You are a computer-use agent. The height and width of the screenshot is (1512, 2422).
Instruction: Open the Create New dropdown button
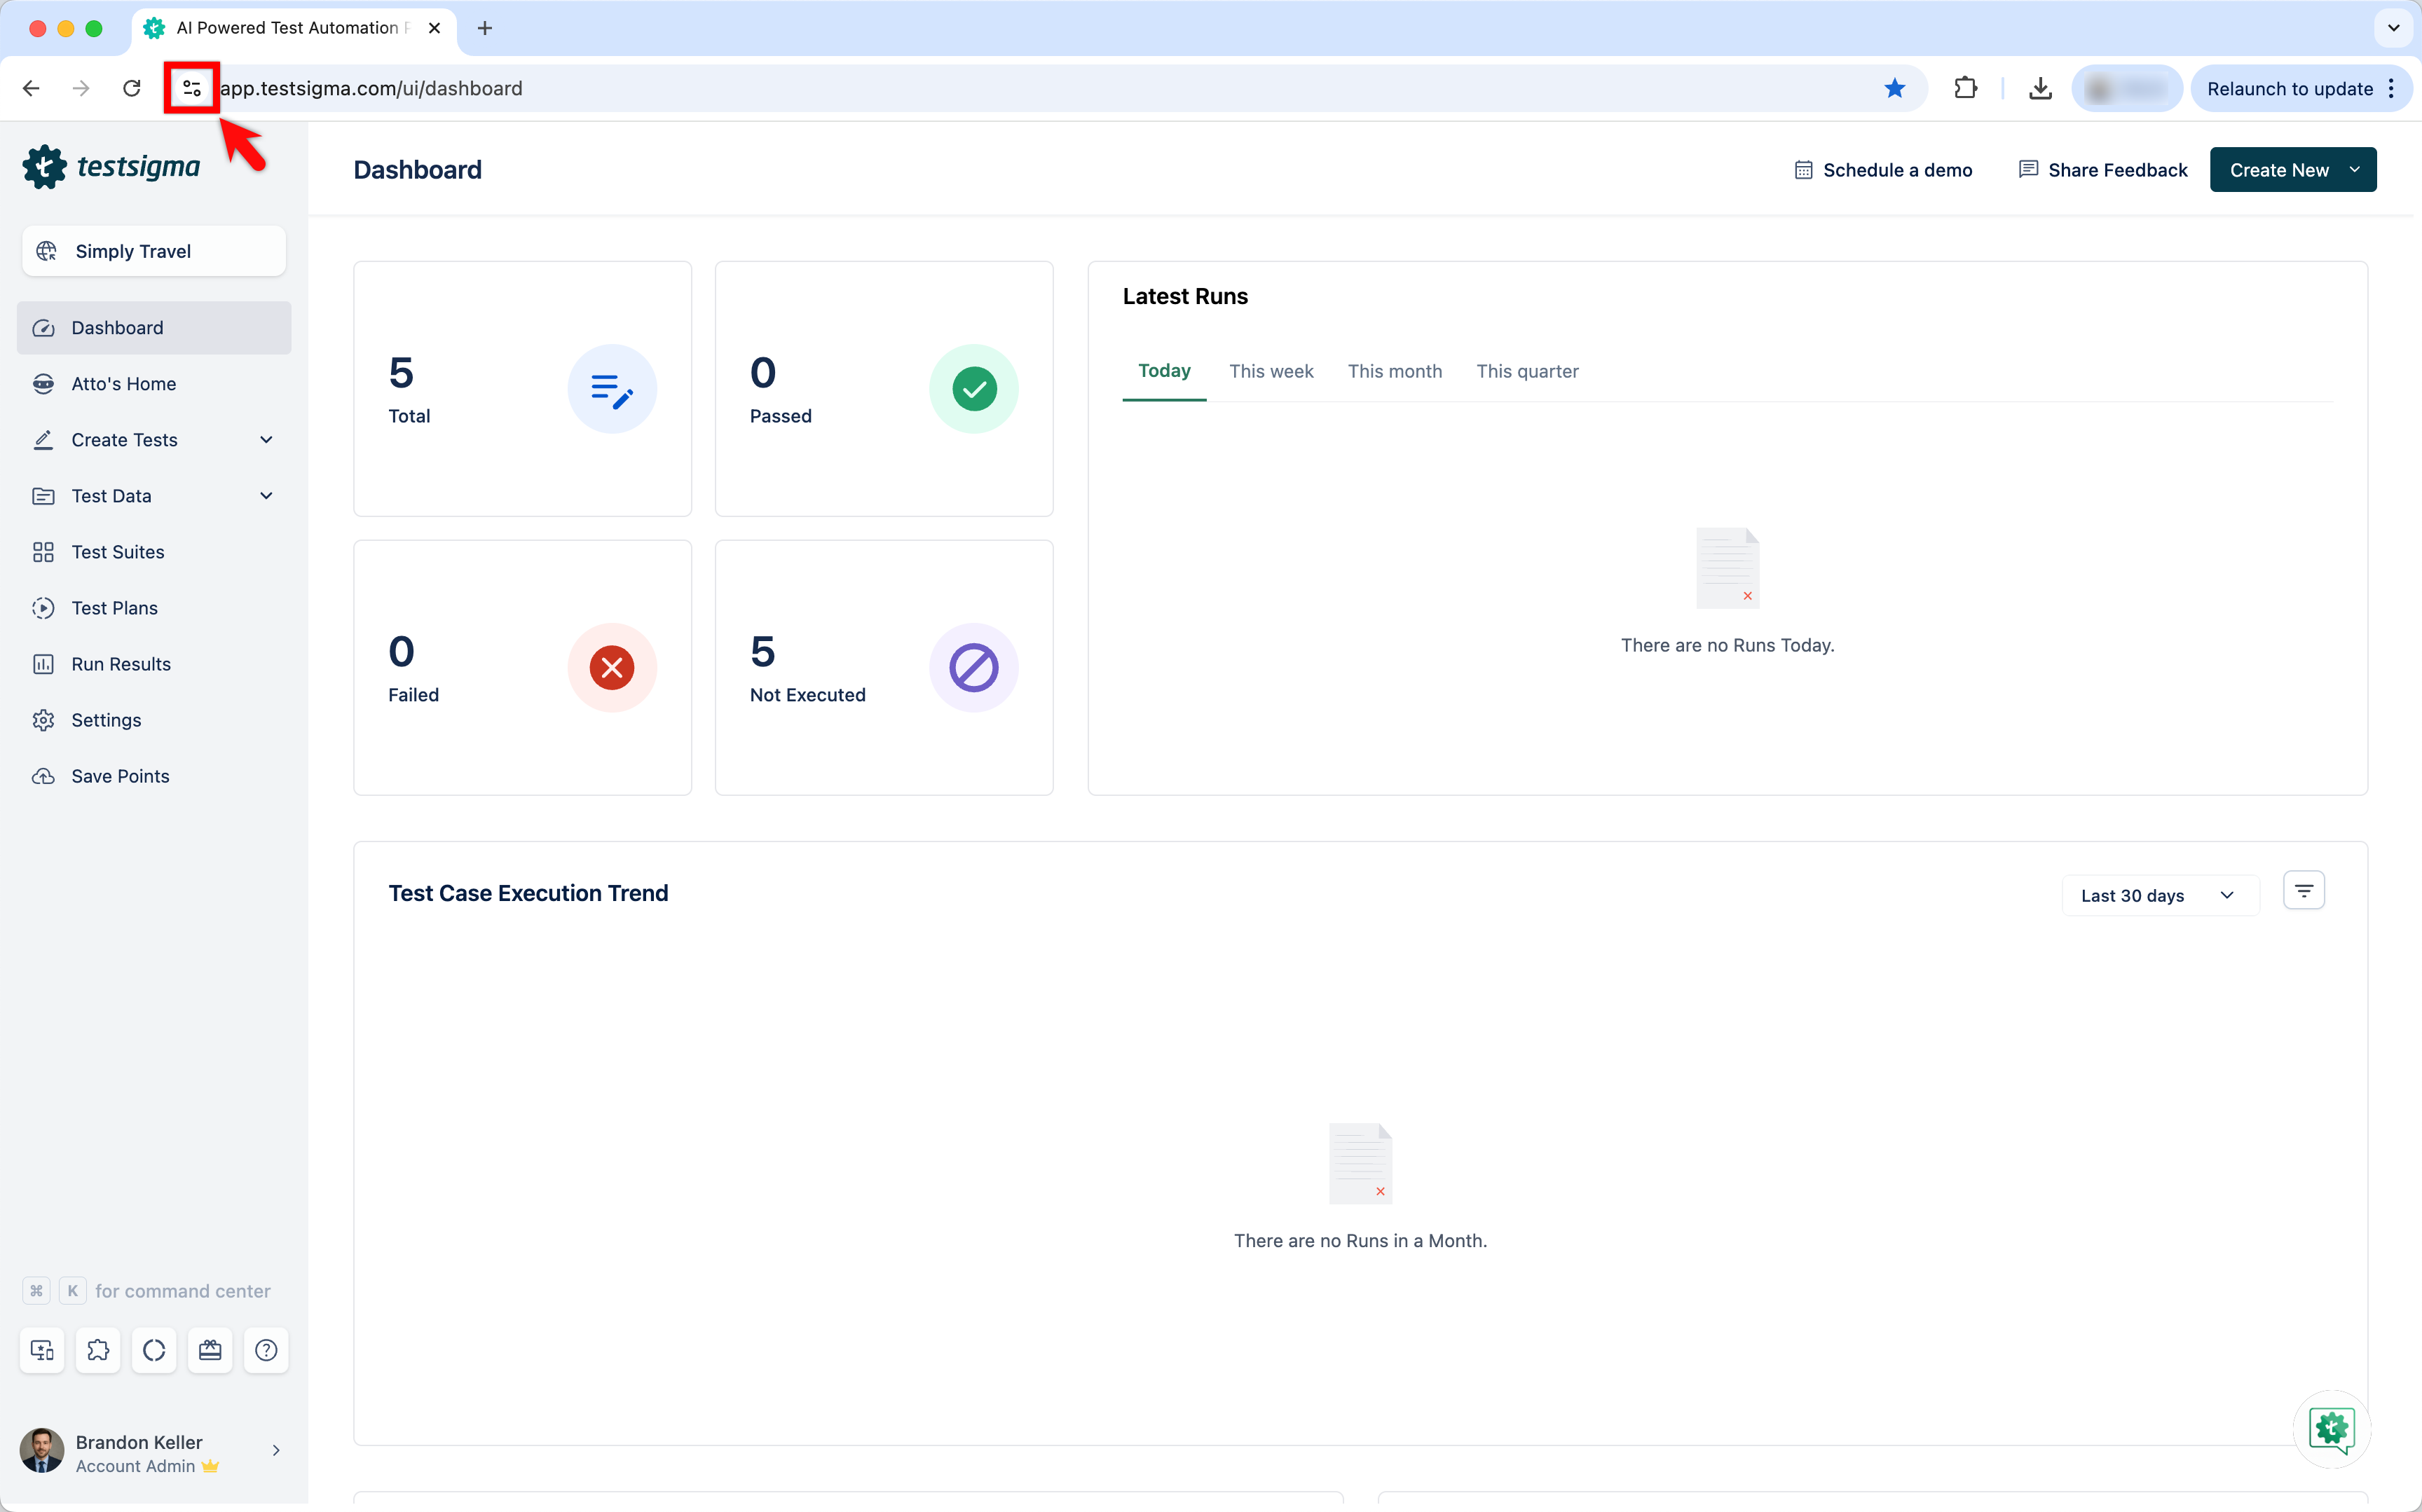point(2292,170)
